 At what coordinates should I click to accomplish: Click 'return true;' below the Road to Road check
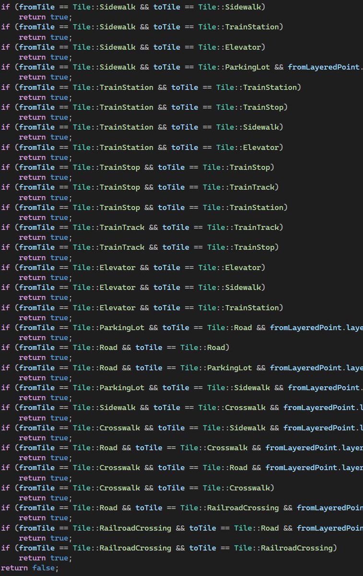tap(45, 358)
